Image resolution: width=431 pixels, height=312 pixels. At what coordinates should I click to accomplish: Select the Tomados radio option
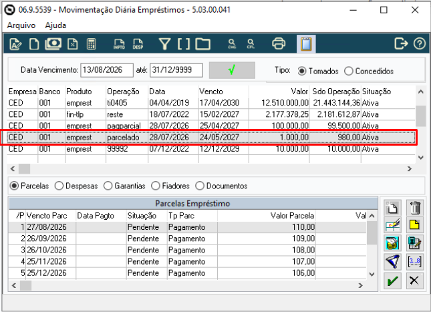318,71
